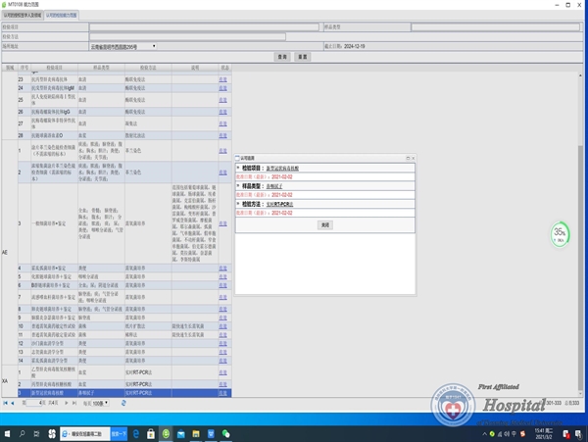Viewport: 588px width, 442px height.
Task: Refresh the table with the reload icon
Action: coord(123,403)
